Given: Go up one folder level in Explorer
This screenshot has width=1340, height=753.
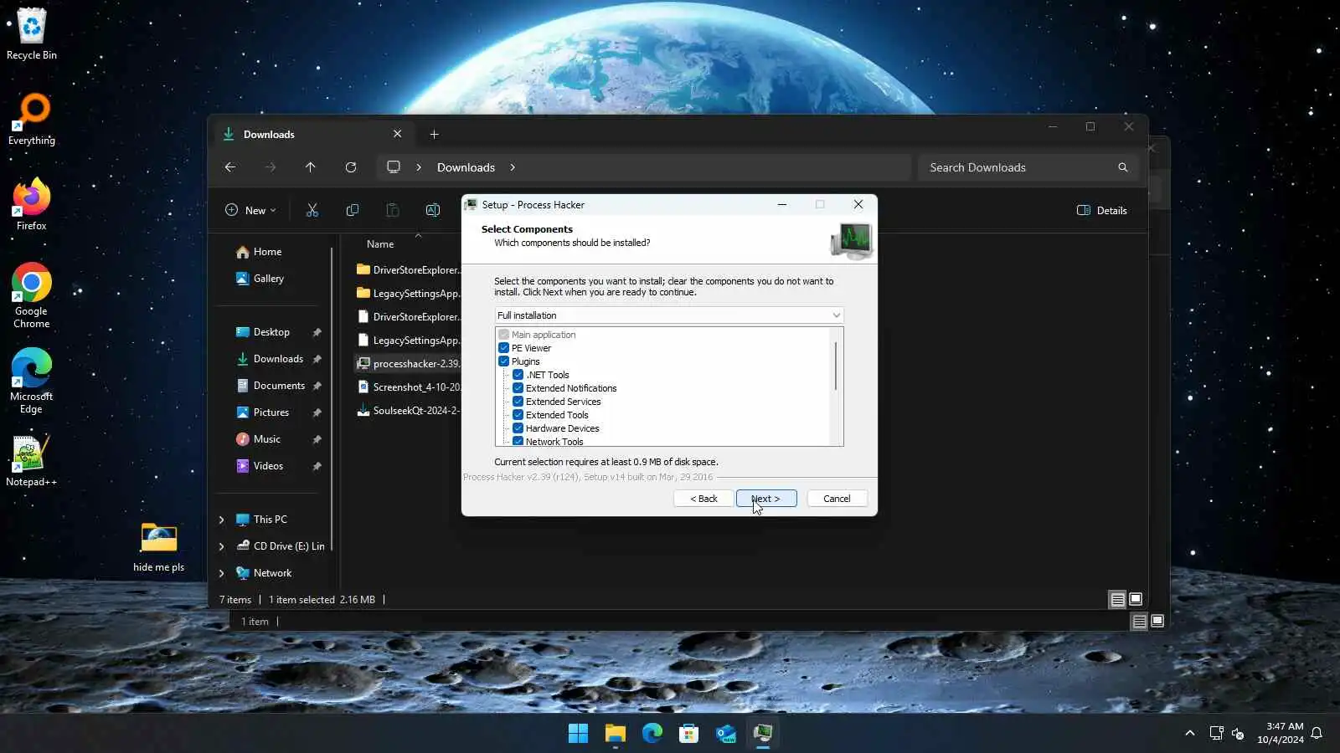Looking at the screenshot, I should (311, 167).
